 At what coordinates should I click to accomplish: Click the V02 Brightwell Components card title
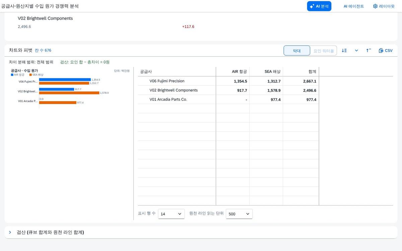tap(45, 18)
